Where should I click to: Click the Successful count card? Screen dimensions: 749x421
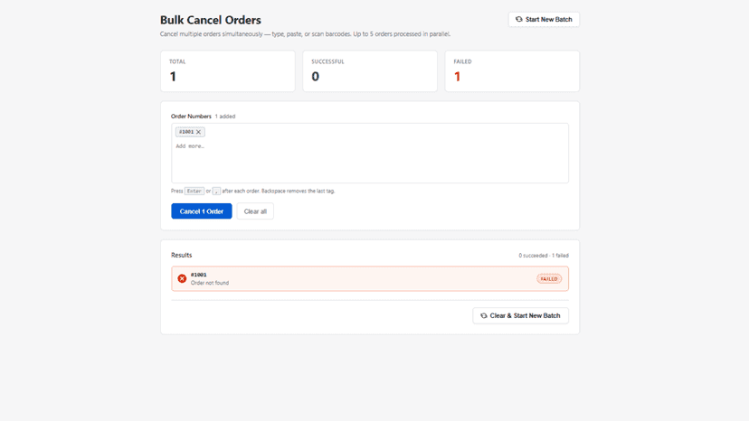pos(370,71)
